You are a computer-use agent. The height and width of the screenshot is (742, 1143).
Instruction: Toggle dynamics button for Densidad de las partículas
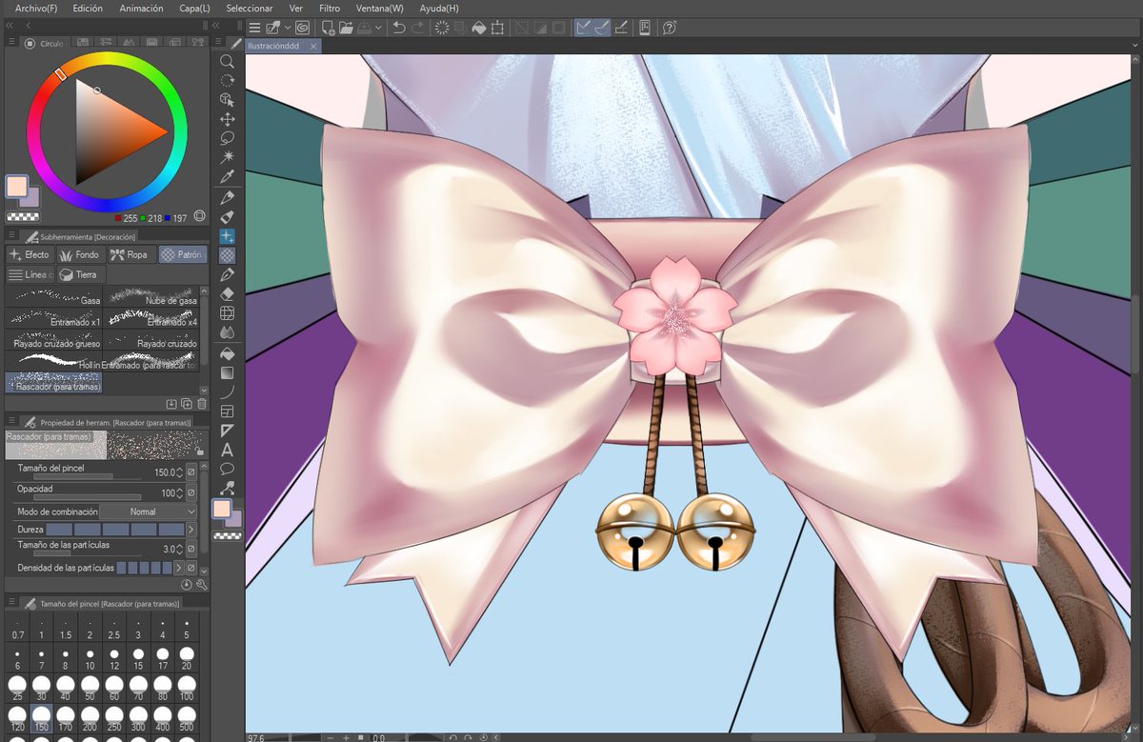click(x=191, y=568)
